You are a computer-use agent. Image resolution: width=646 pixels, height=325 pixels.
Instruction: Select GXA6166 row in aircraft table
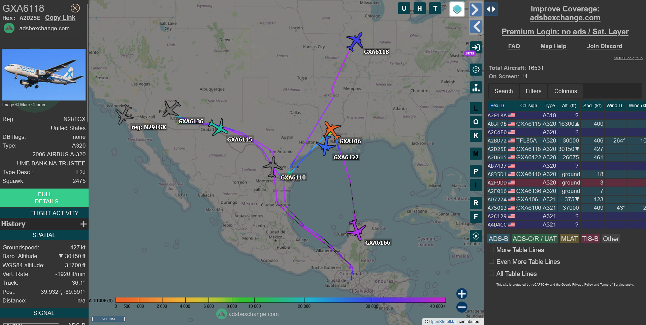567,208
